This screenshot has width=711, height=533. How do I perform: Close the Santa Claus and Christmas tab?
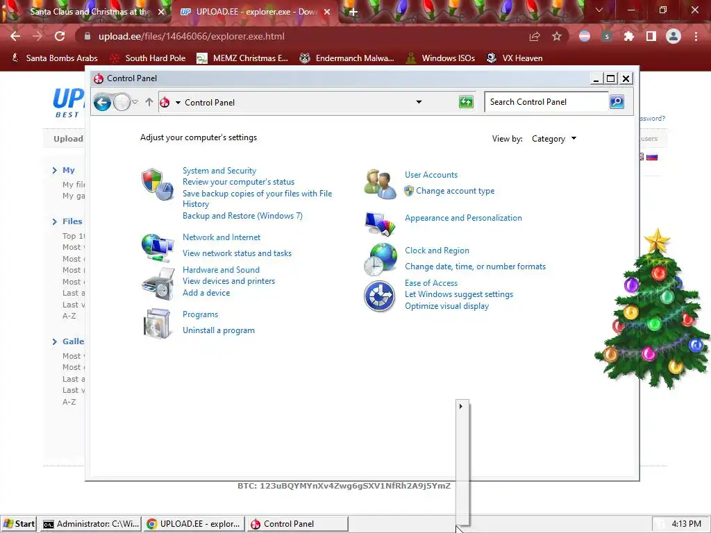(x=161, y=12)
